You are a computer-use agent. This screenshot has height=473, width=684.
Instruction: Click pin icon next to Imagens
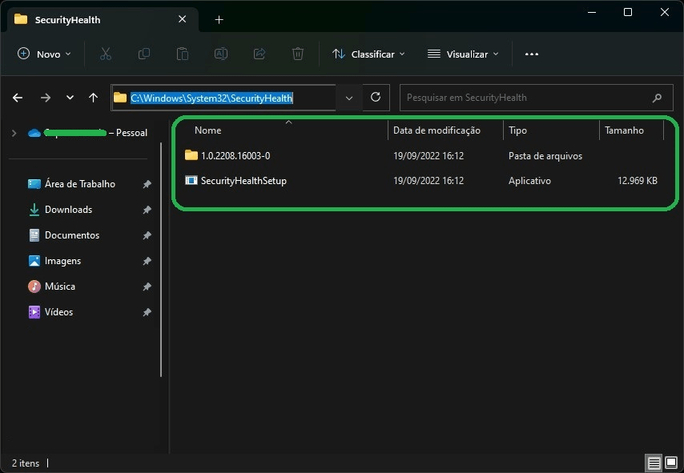pos(147,261)
